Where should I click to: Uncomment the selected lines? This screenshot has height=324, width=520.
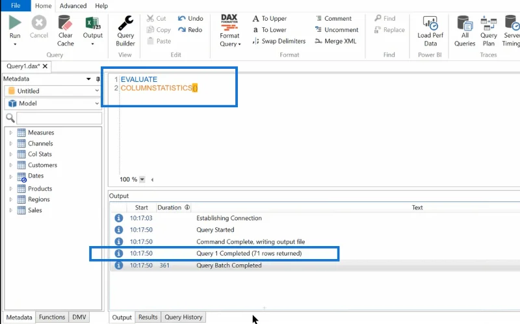tap(337, 30)
